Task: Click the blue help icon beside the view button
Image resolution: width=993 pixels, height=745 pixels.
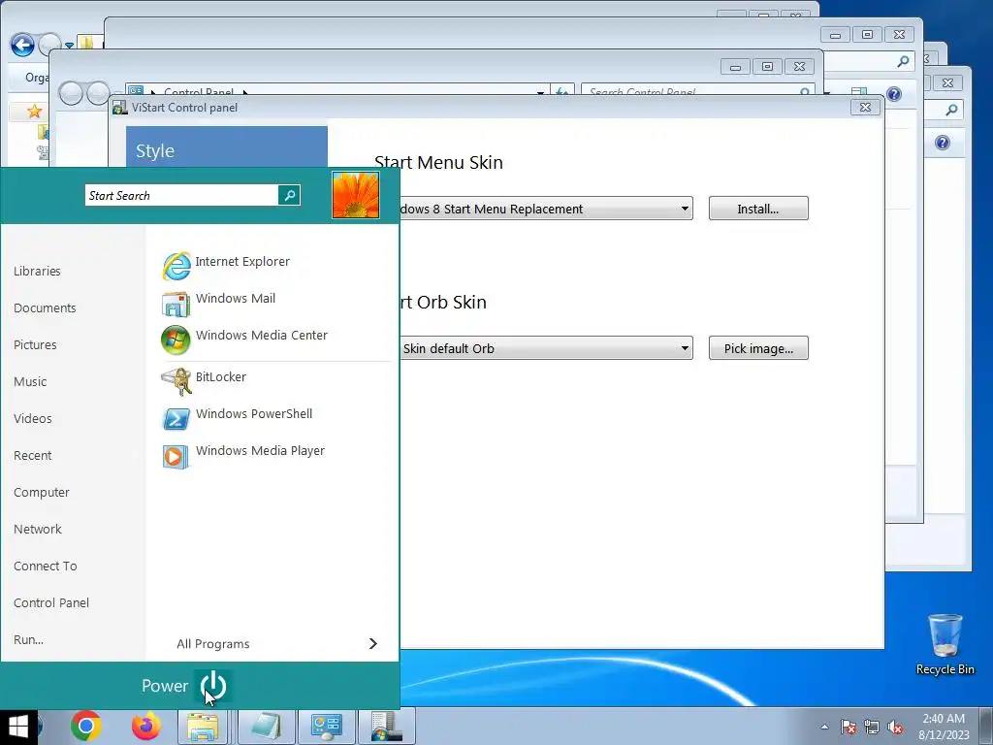Action: coord(893,94)
